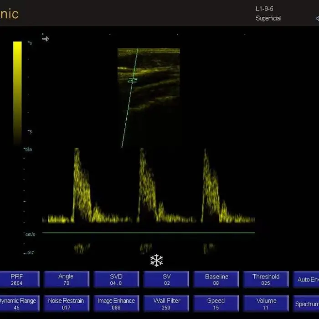Viewport: 319px width, 319px height.
Task: Click the speaker icon at top right
Action: tap(317, 19)
